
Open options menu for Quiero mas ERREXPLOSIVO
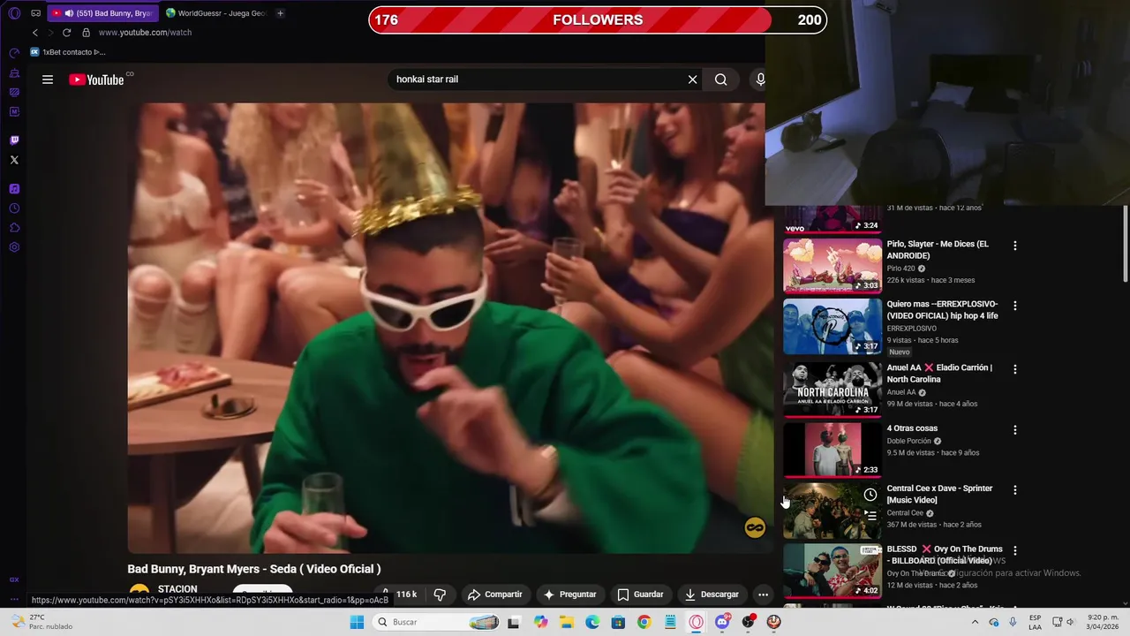1014,306
